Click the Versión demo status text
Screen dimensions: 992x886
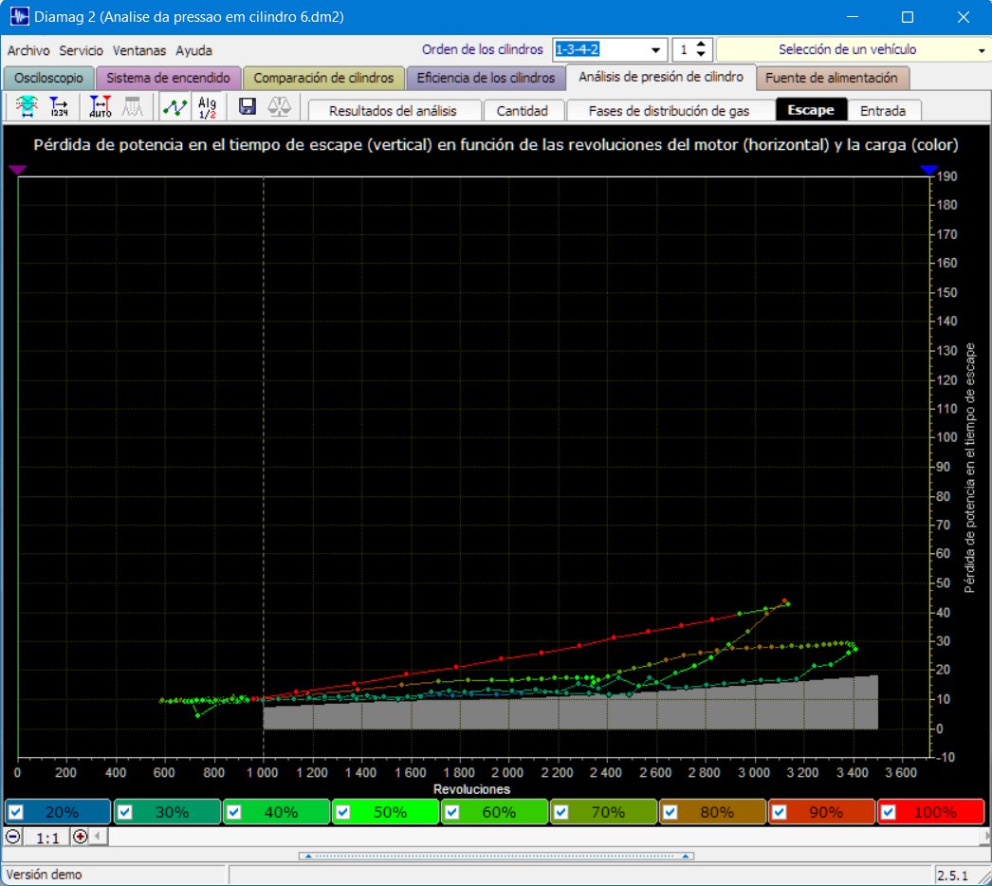44,875
